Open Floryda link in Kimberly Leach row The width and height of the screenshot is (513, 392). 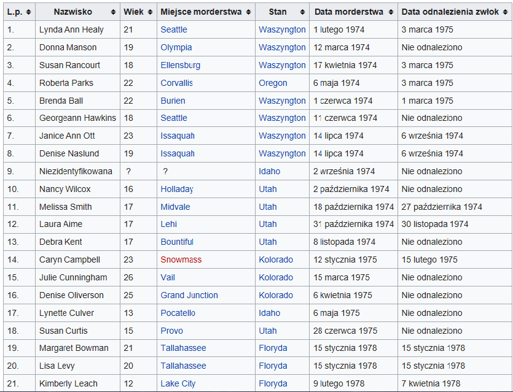coord(273,383)
